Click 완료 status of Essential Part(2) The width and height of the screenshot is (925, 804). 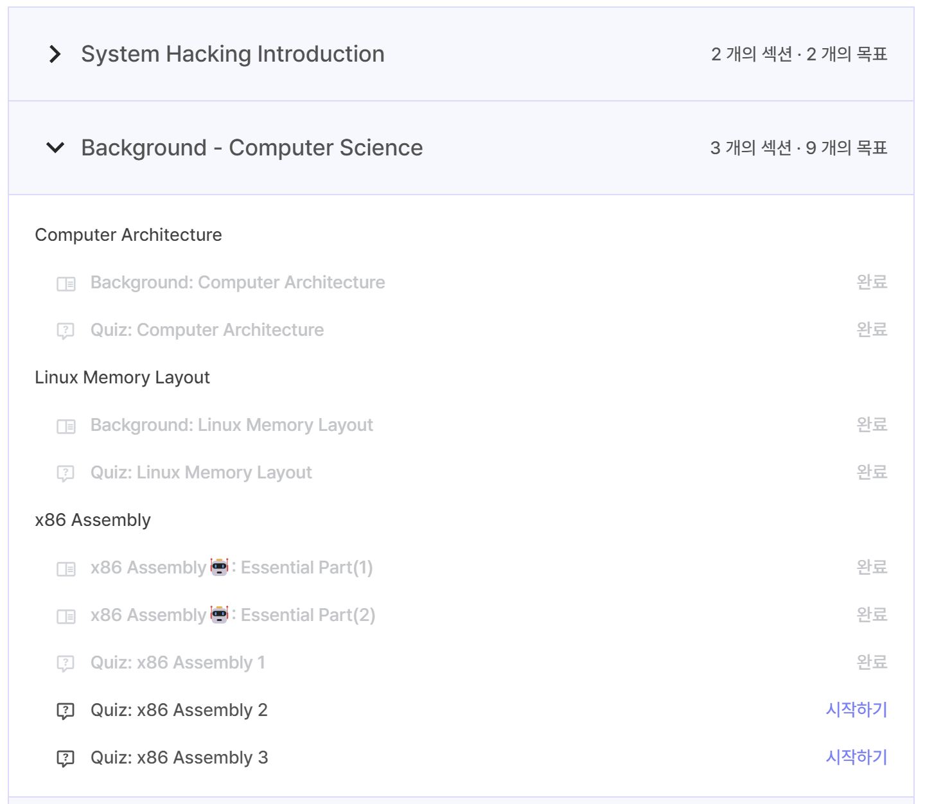click(872, 615)
